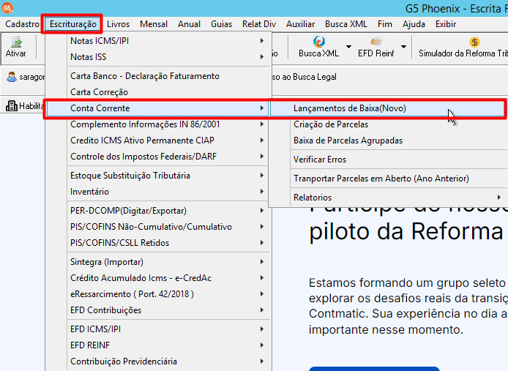Expand the Relatorios submenu arrow
This screenshot has height=371, width=508.
pos(499,198)
